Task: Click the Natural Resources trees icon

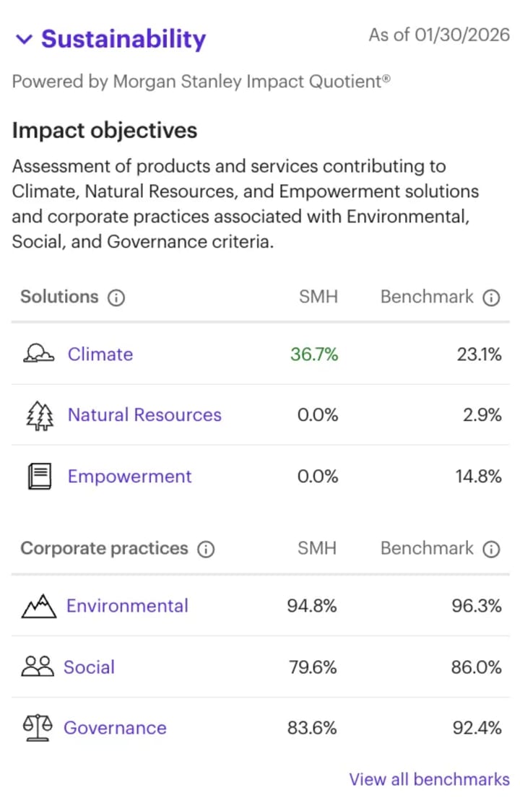Action: (40, 415)
